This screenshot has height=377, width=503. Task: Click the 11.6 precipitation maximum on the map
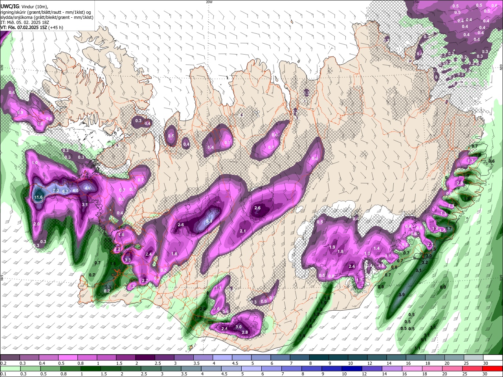point(39,197)
